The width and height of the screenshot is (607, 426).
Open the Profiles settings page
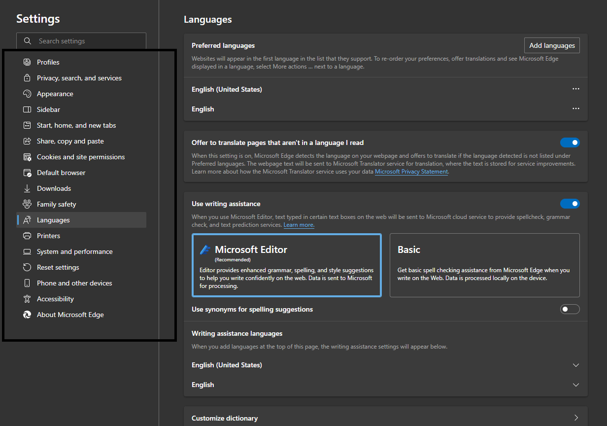coord(81,62)
